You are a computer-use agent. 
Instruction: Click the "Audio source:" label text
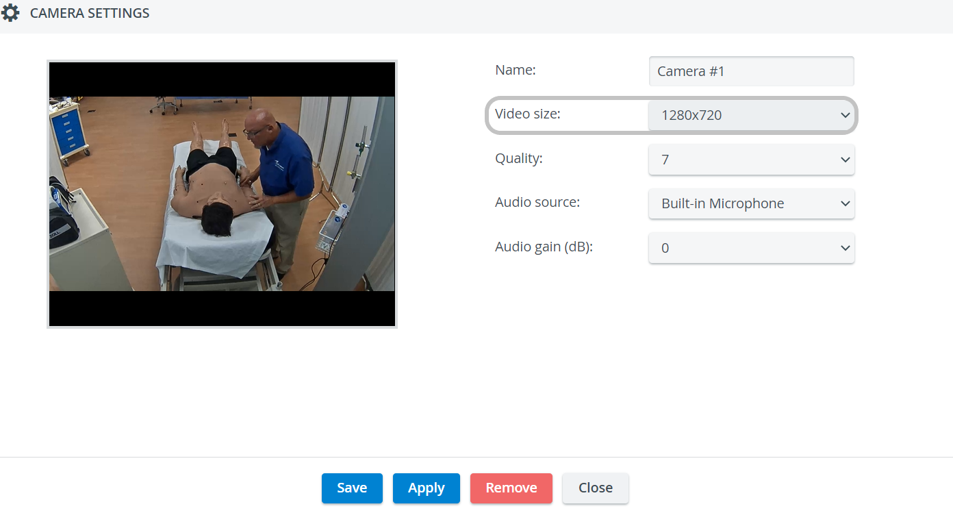tap(537, 202)
